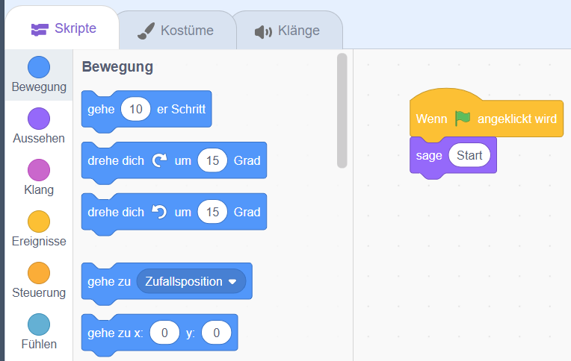Switch to the Kostüme tab

click(176, 31)
